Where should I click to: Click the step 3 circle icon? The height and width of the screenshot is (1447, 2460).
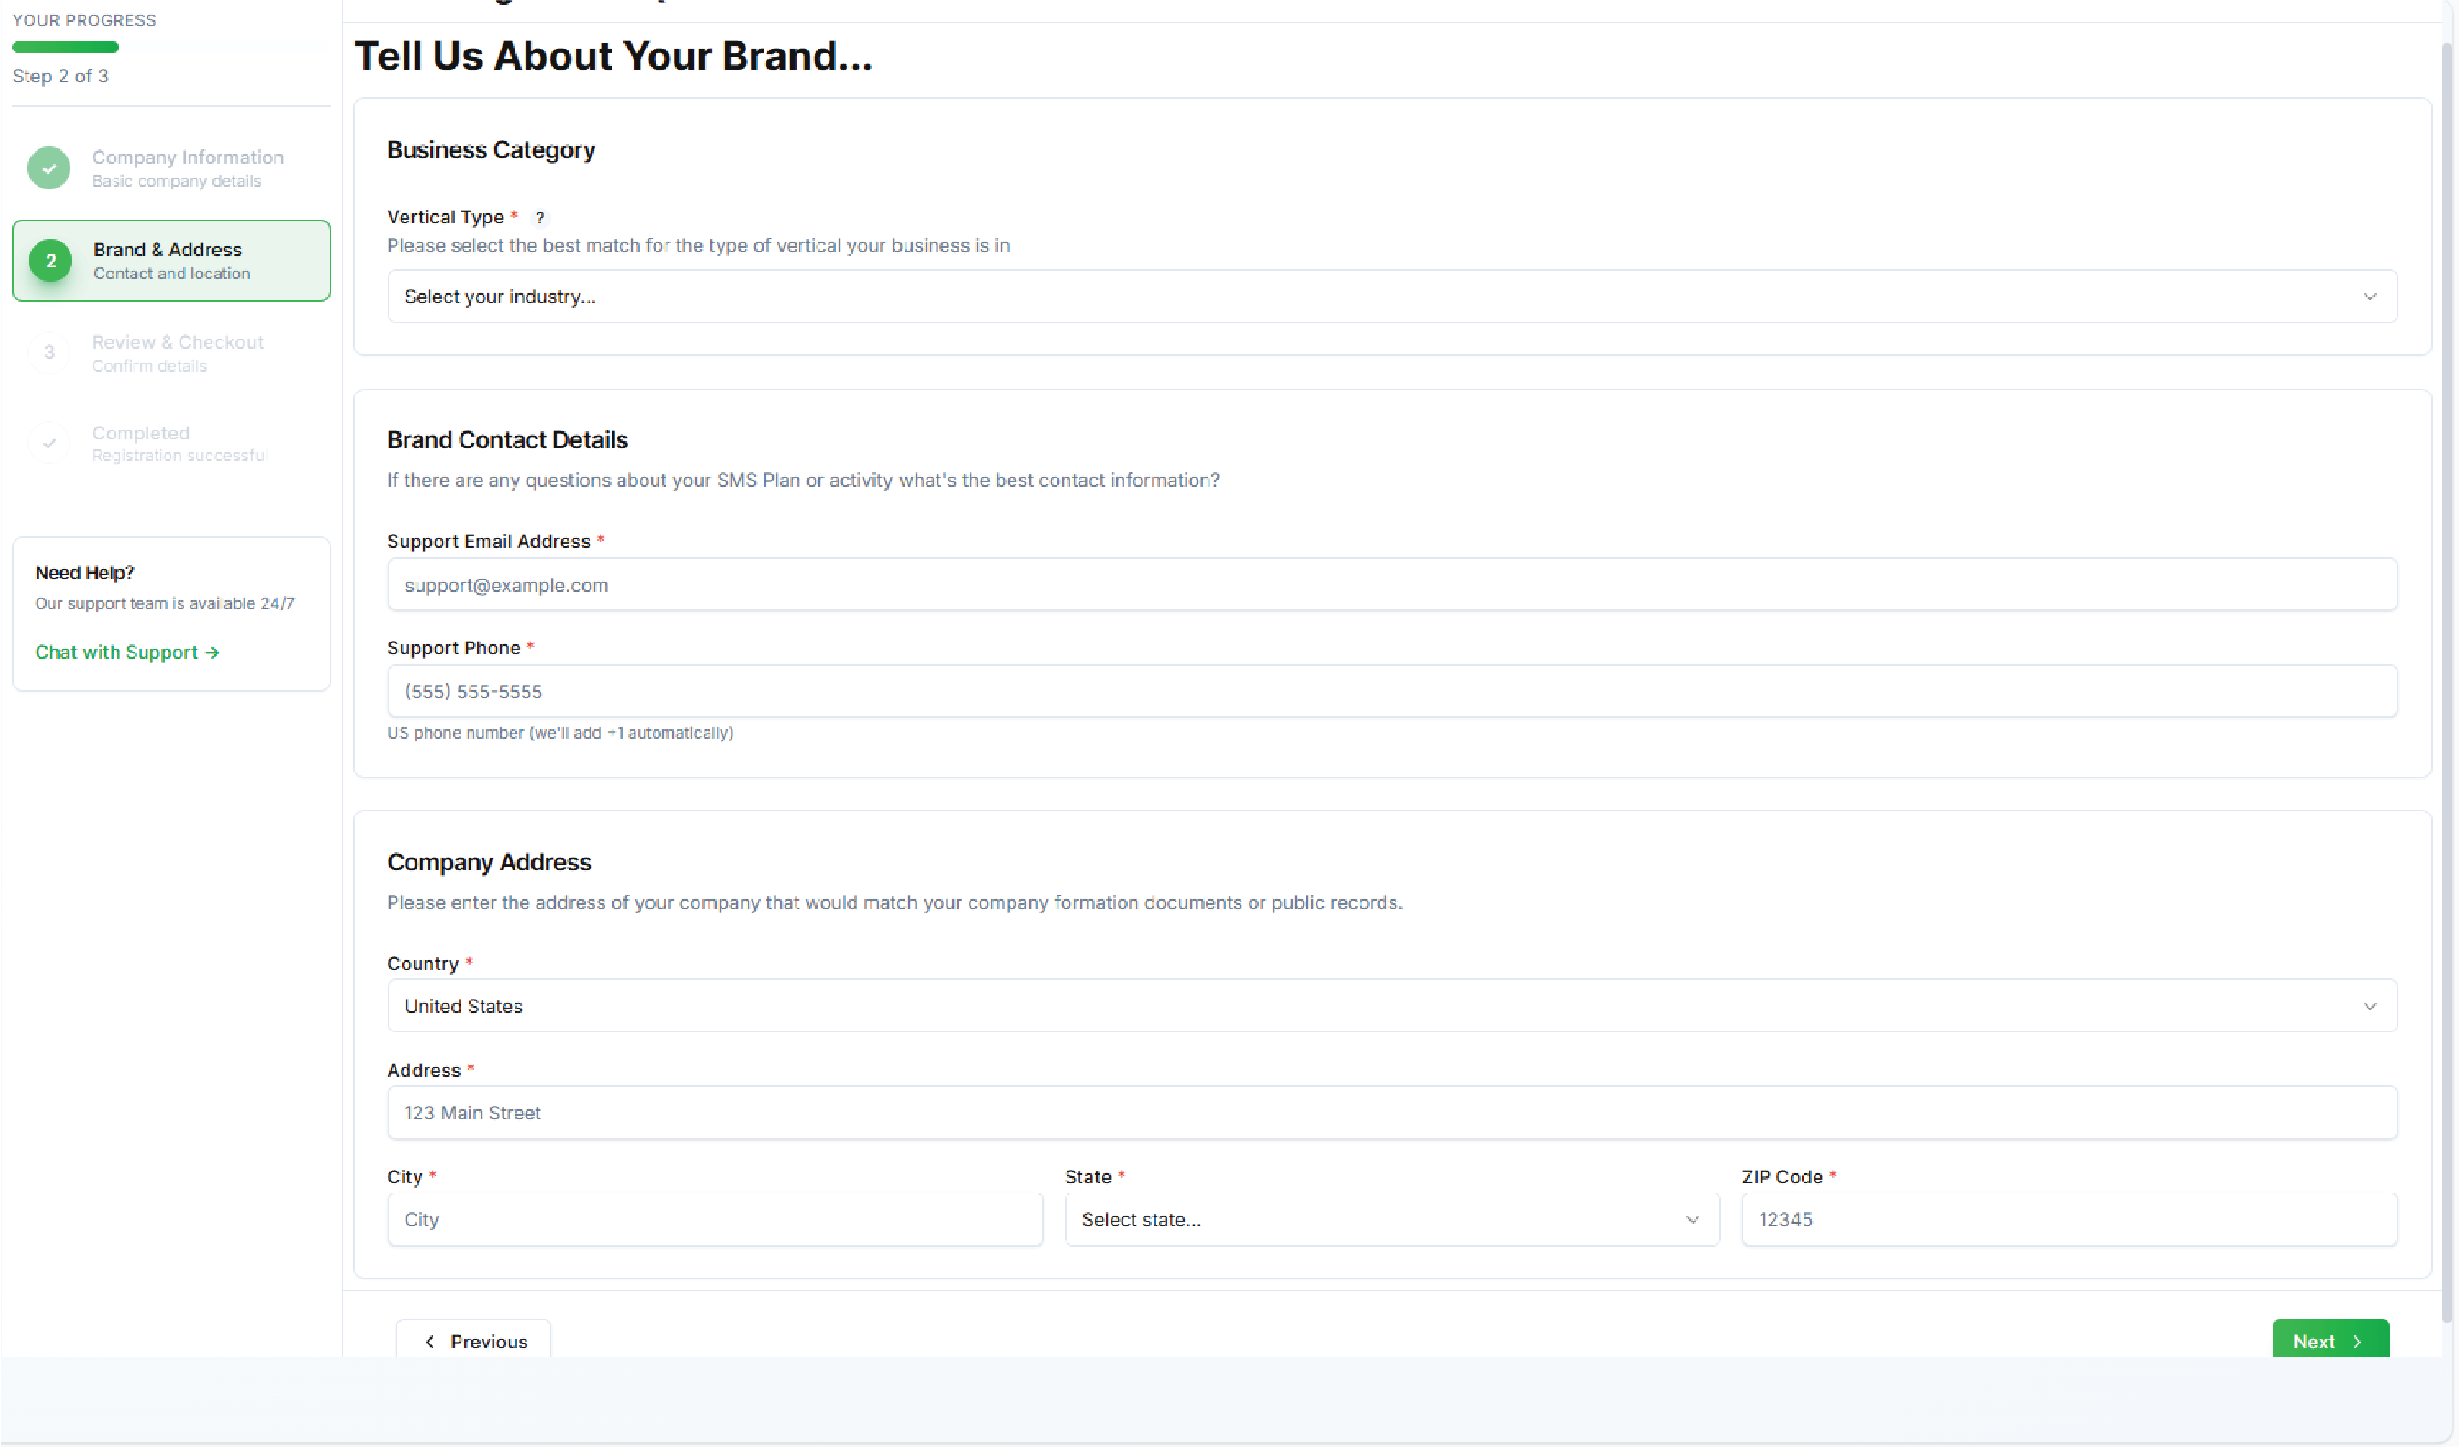[x=49, y=352]
